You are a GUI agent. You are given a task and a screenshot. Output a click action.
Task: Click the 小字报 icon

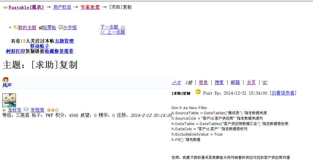point(61,27)
